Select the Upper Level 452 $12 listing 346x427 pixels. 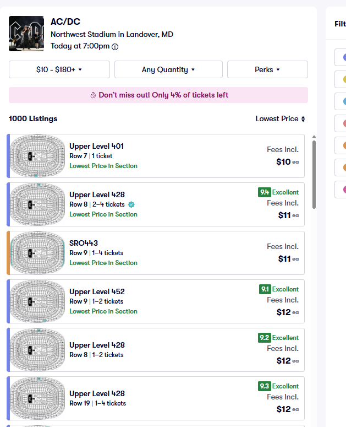156,301
